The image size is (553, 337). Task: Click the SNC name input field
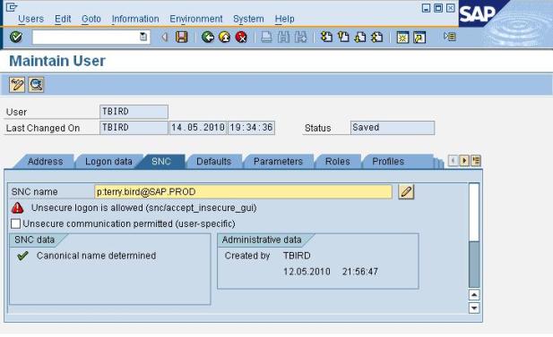tap(244, 191)
